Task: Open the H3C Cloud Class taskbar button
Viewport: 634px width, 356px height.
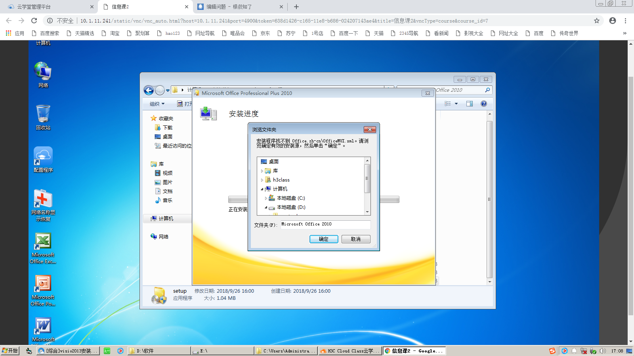Action: point(350,351)
